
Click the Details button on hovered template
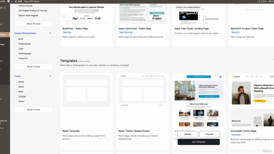tap(188, 134)
